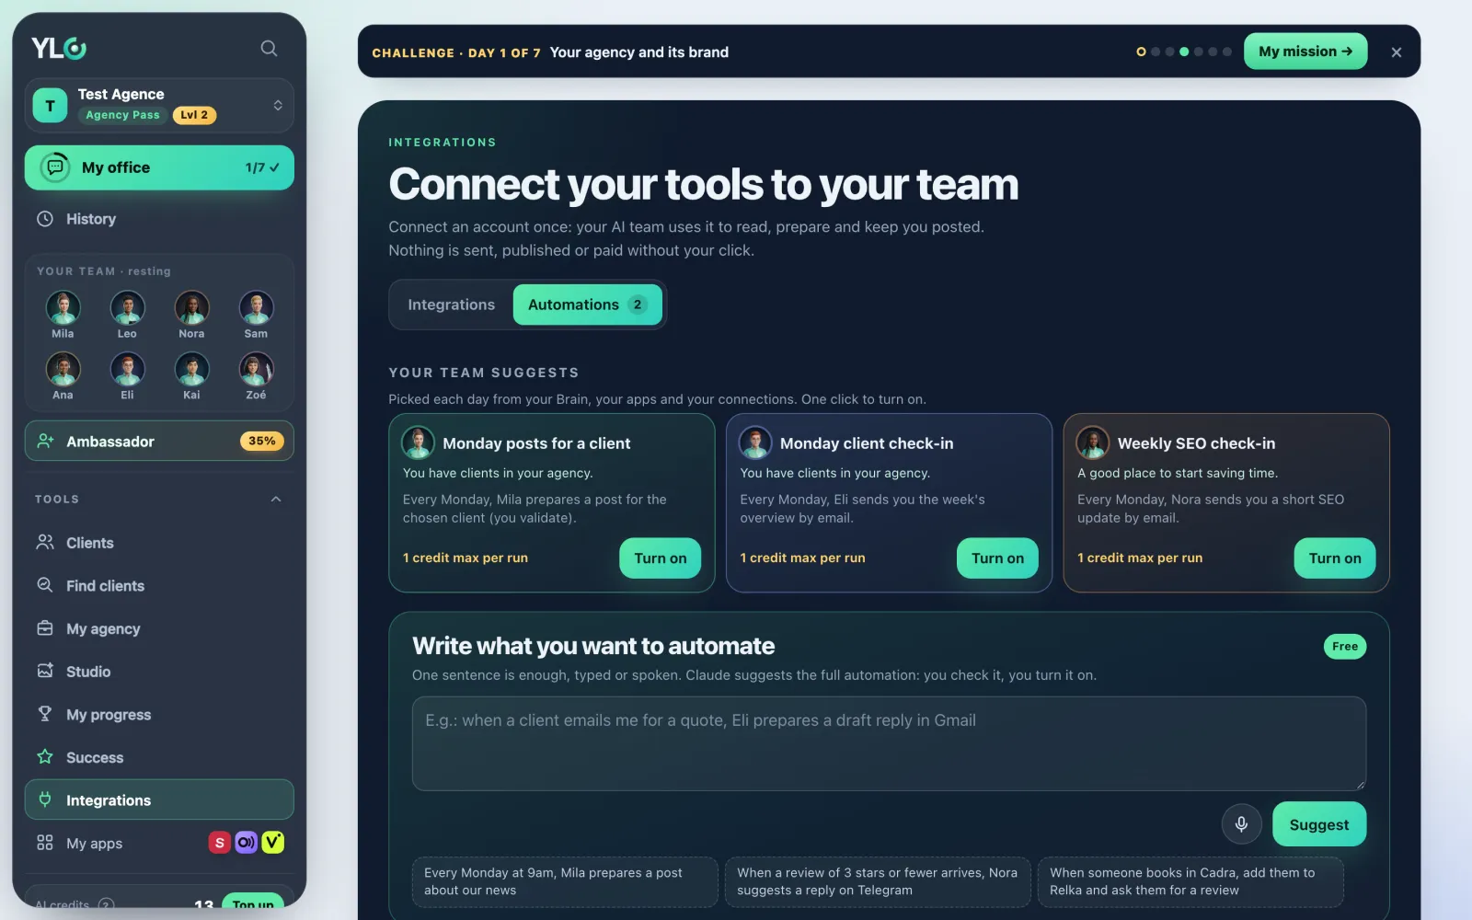Open the yellow V app icon
This screenshot has width=1472, height=920.
[x=272, y=843]
